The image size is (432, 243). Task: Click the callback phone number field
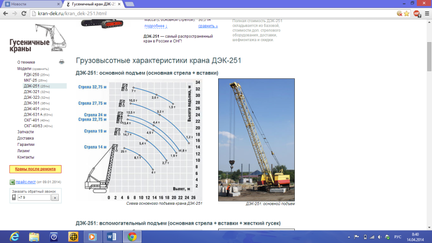[x=34, y=198]
